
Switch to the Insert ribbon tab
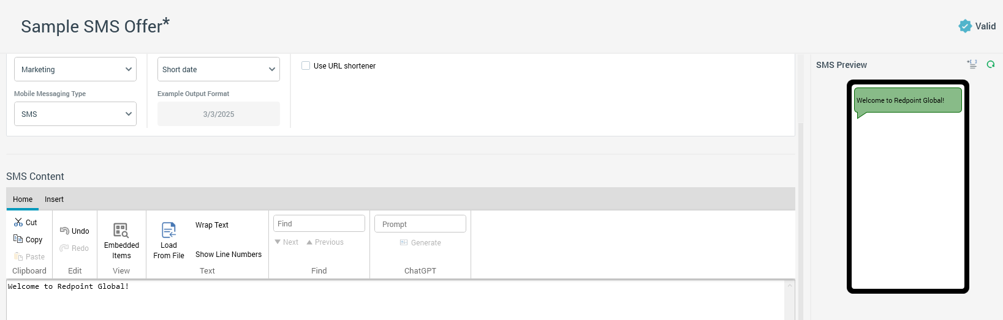click(x=54, y=199)
